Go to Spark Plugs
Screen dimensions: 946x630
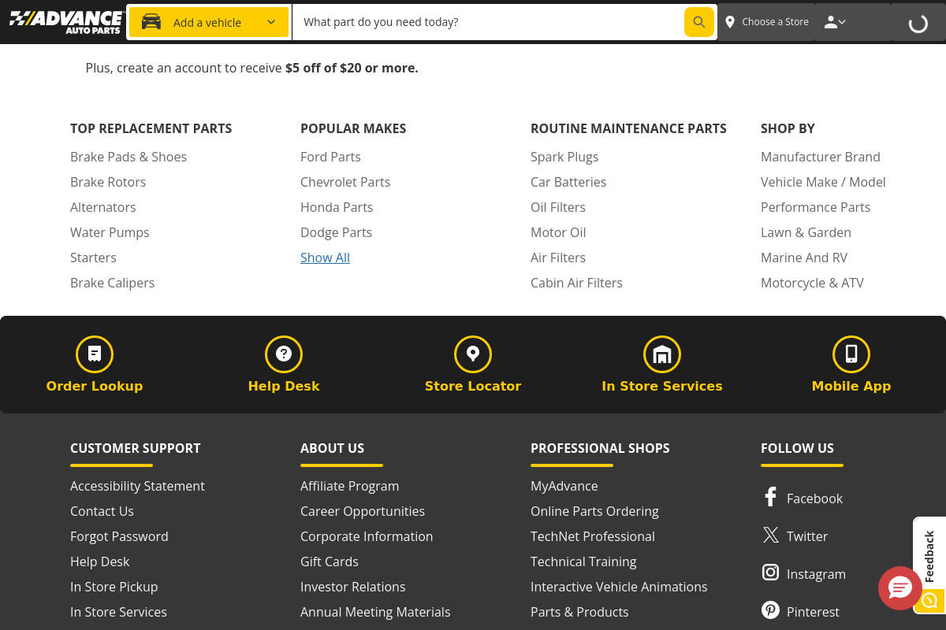coord(564,157)
